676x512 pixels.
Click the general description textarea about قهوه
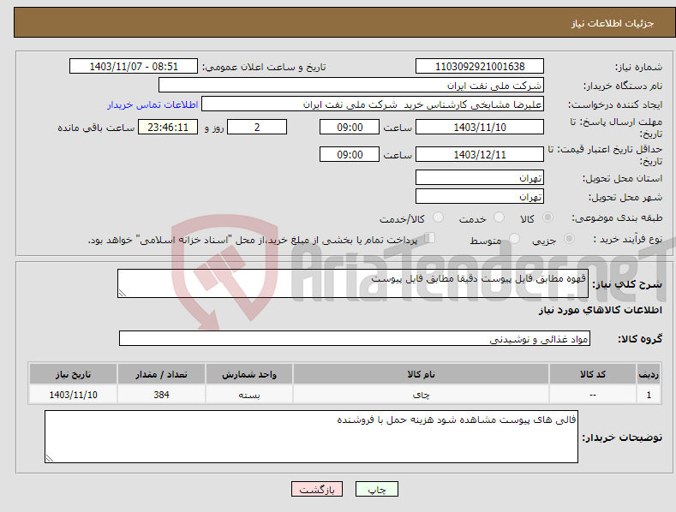tap(353, 283)
